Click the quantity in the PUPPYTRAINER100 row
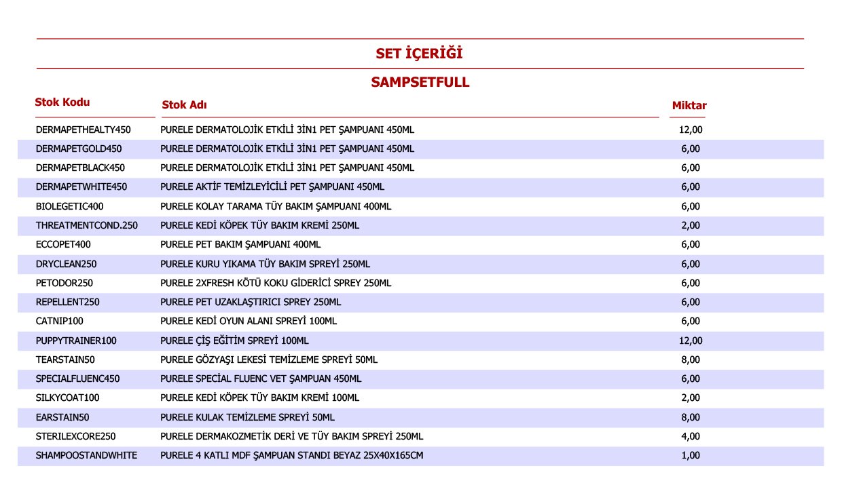Viewport: 842px width, 504px height. click(691, 341)
